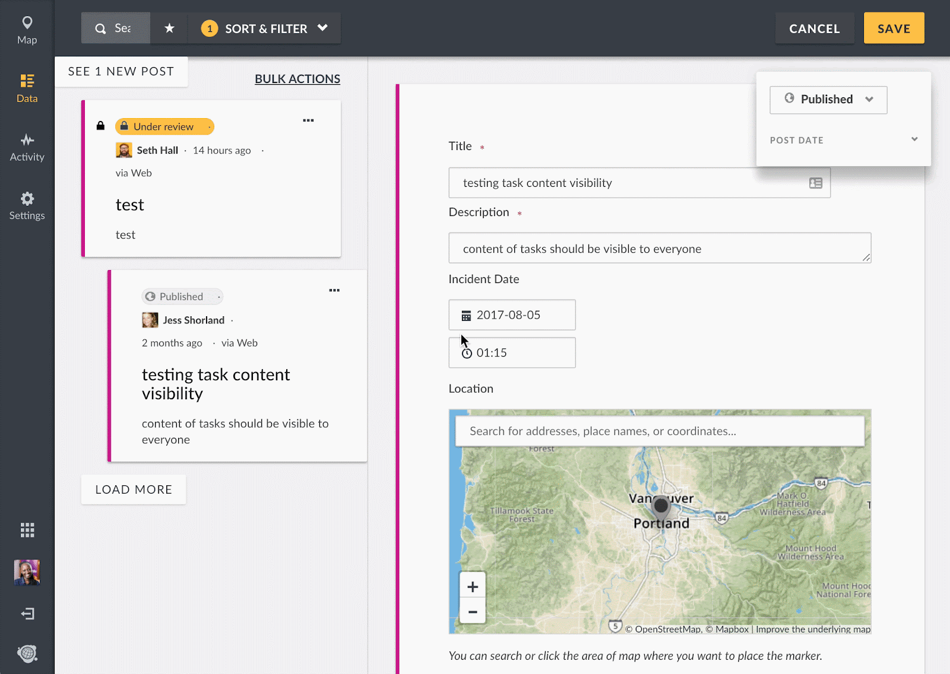Click Load More button

134,489
